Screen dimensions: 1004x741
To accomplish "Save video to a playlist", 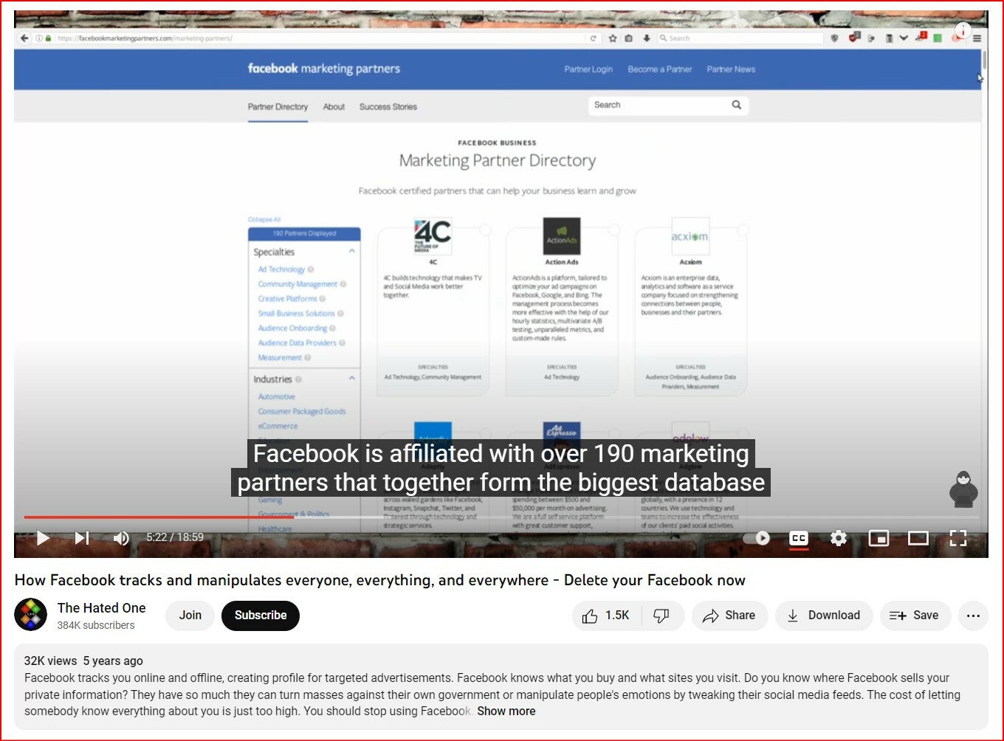I will click(915, 616).
